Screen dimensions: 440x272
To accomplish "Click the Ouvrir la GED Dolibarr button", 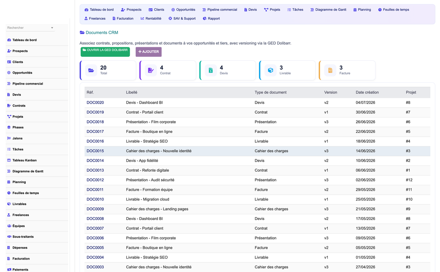I will coord(105,51).
